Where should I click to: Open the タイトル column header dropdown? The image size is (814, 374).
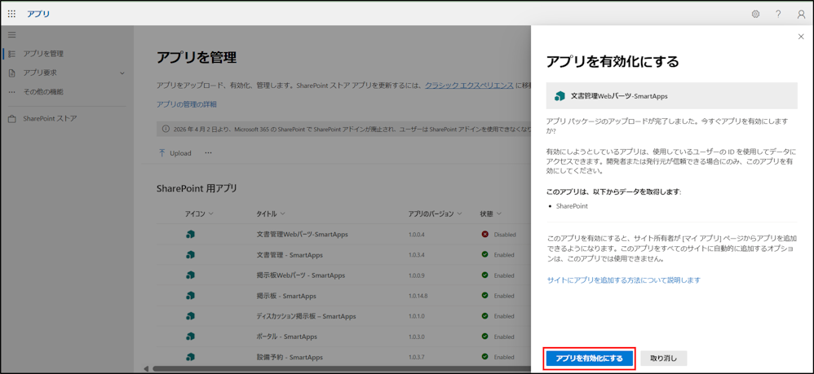(x=282, y=213)
